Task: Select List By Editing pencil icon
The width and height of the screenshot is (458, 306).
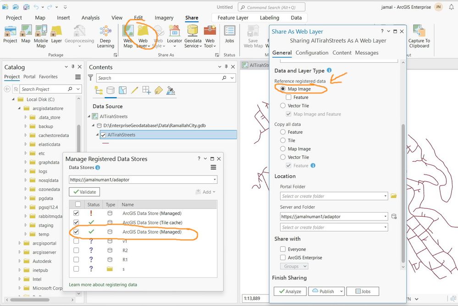Action: pyautogui.click(x=135, y=91)
